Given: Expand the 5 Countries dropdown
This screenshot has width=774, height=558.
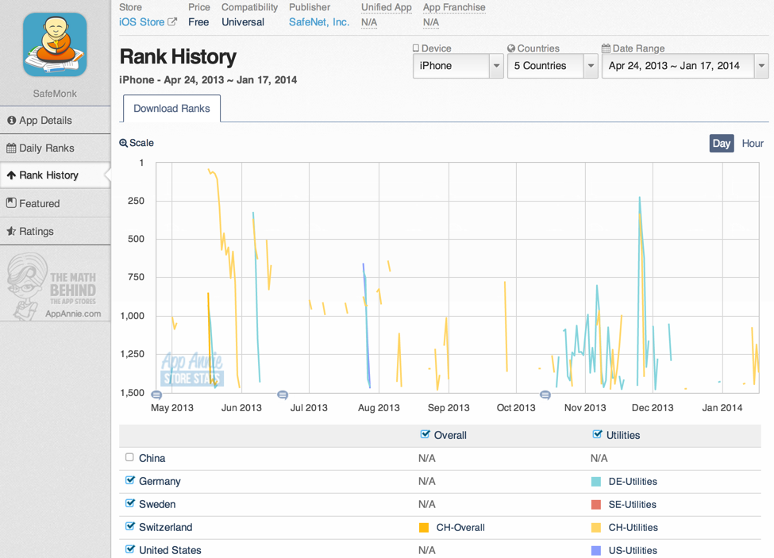Looking at the screenshot, I should pyautogui.click(x=552, y=66).
